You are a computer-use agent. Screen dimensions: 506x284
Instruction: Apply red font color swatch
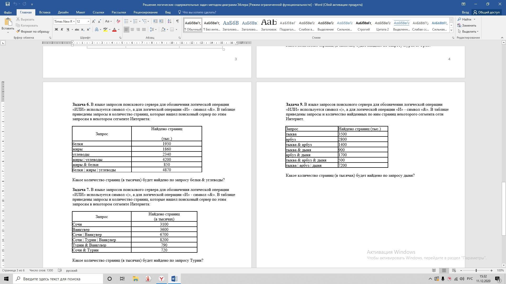(114, 29)
